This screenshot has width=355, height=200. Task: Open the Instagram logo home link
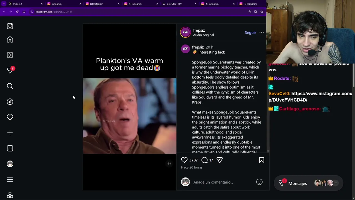tap(10, 26)
